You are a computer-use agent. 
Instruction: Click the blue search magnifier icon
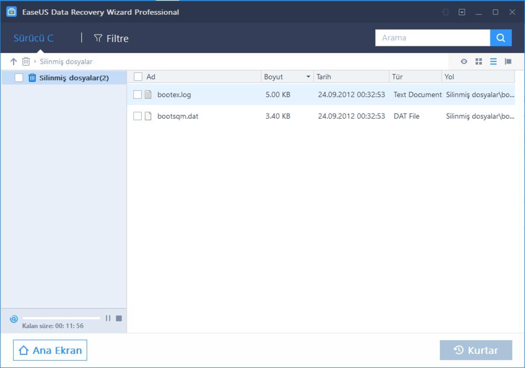point(501,38)
